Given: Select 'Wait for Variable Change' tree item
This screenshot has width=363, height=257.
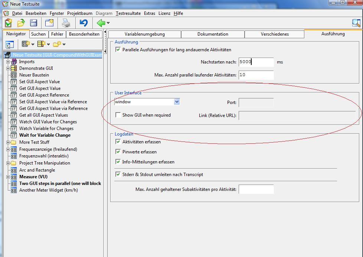Looking at the screenshot, I should pyautogui.click(x=45, y=135).
